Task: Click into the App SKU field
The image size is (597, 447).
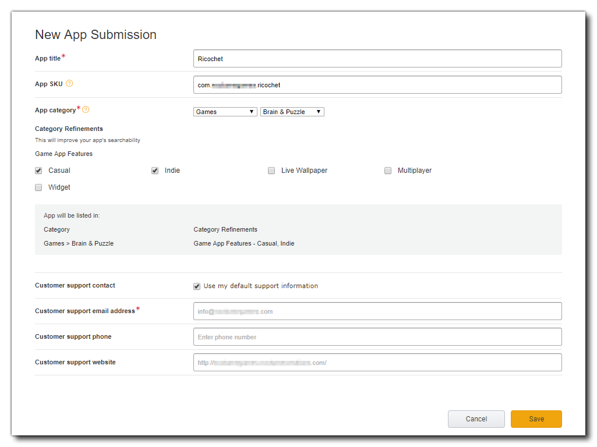Action: [377, 85]
